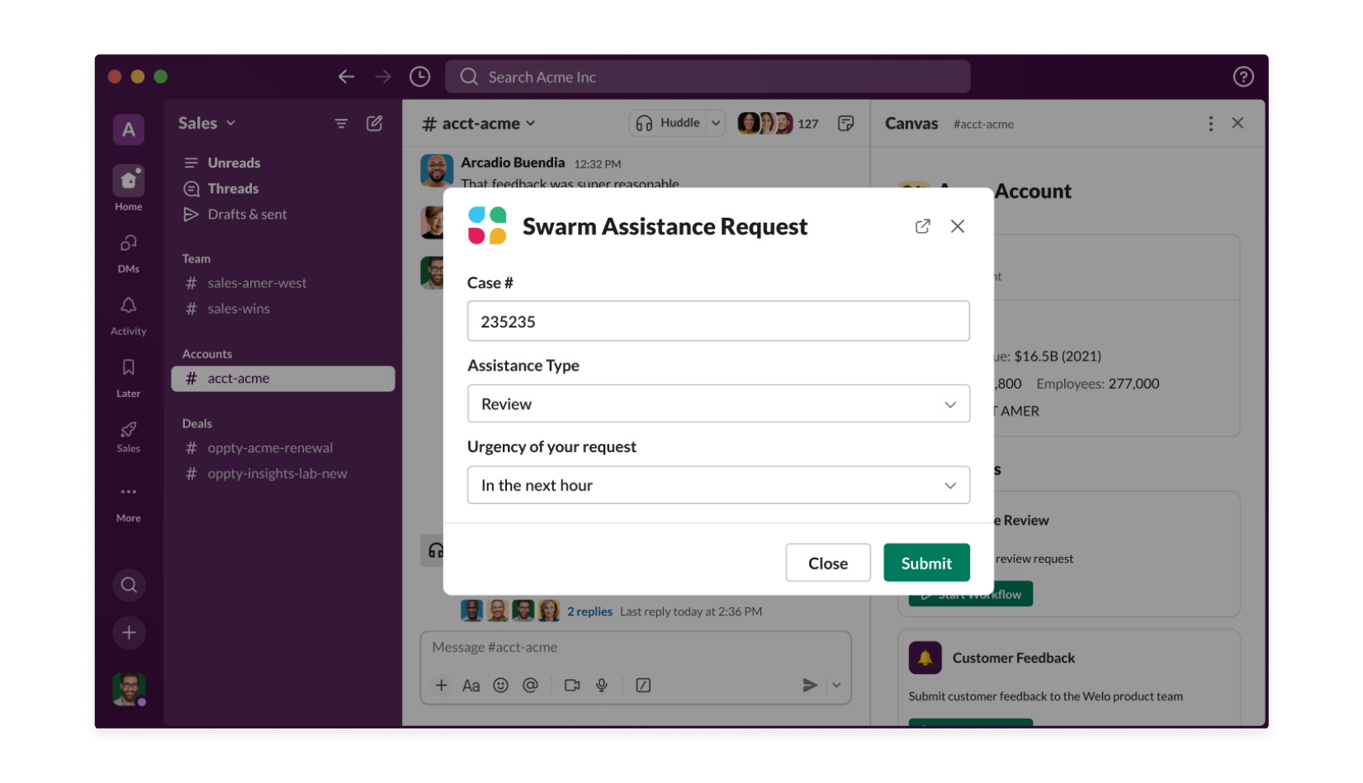Click the Case # input field
Image resolution: width=1363 pixels, height=783 pixels.
[718, 321]
